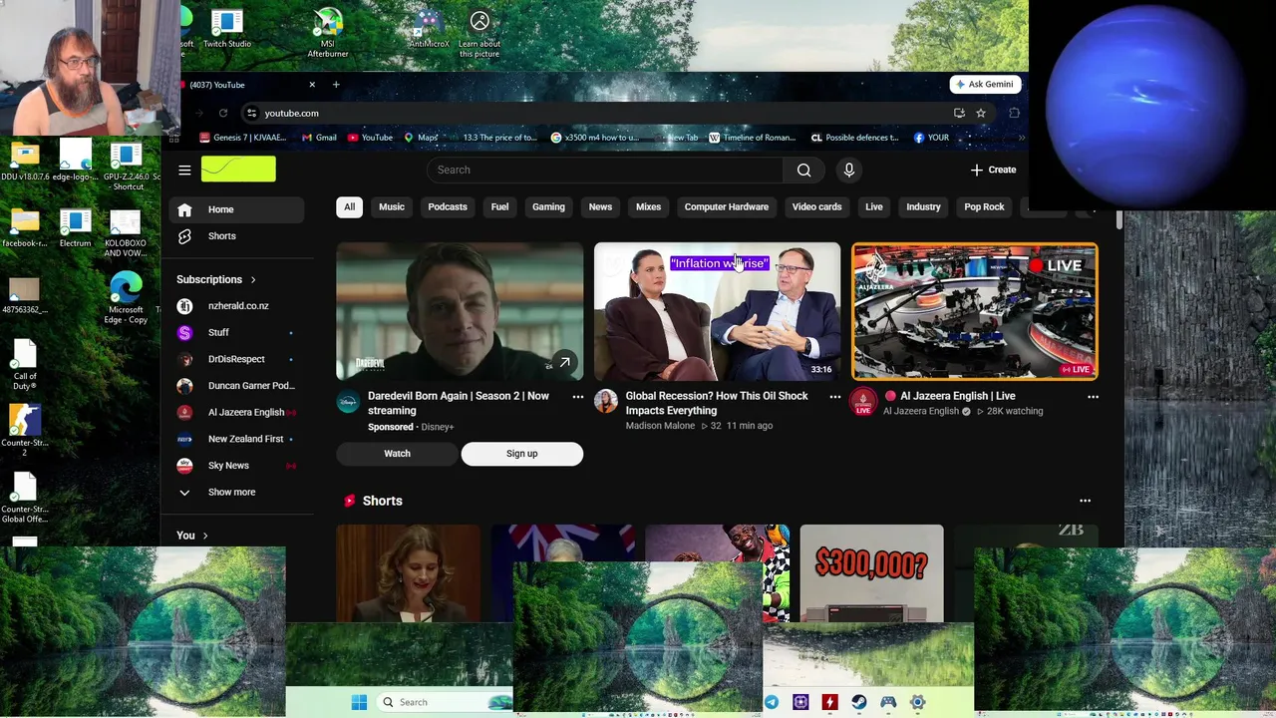
Task: Select the GPU-Z shortcut desktop icon
Action: pyautogui.click(x=127, y=167)
